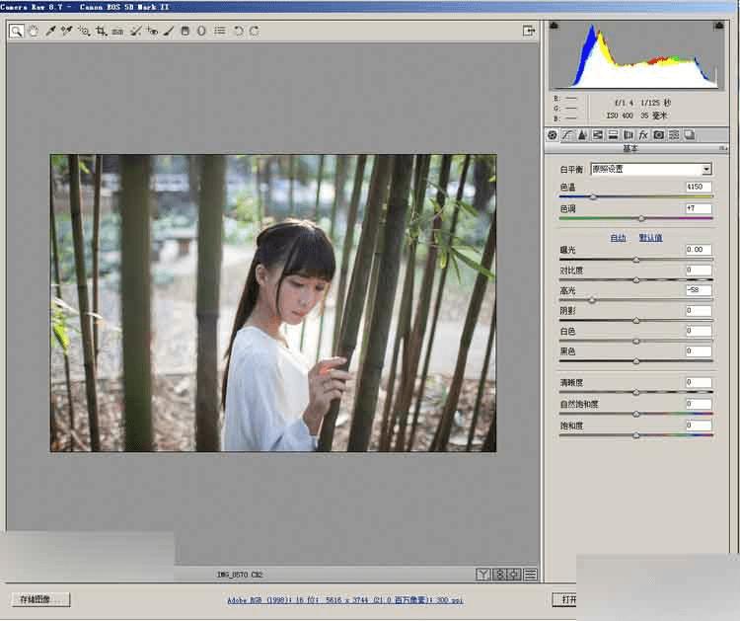The image size is (740, 621).
Task: Select the Adjustment Brush tool
Action: (169, 31)
